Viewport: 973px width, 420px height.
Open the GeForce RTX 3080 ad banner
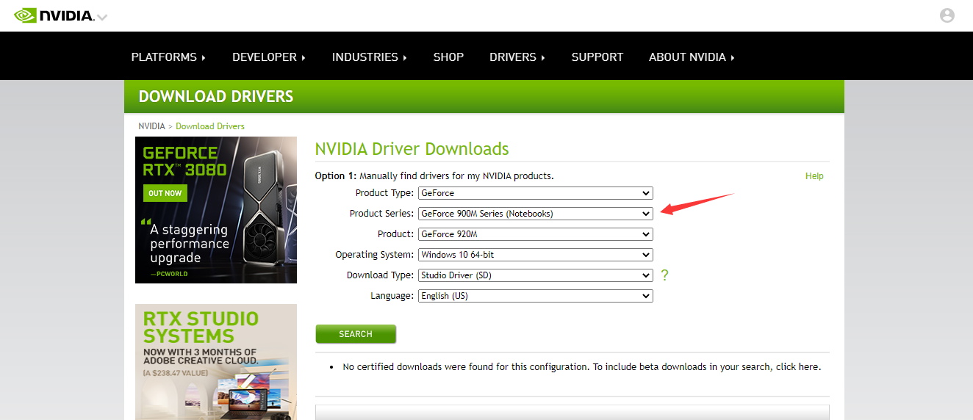(x=216, y=210)
